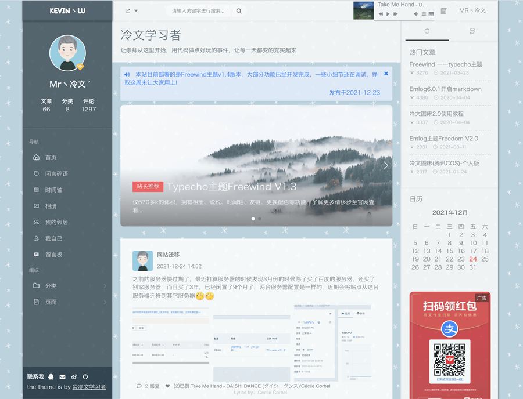This screenshot has width=523, height=399.
Task: Click the keyword search input field
Action: click(x=198, y=10)
